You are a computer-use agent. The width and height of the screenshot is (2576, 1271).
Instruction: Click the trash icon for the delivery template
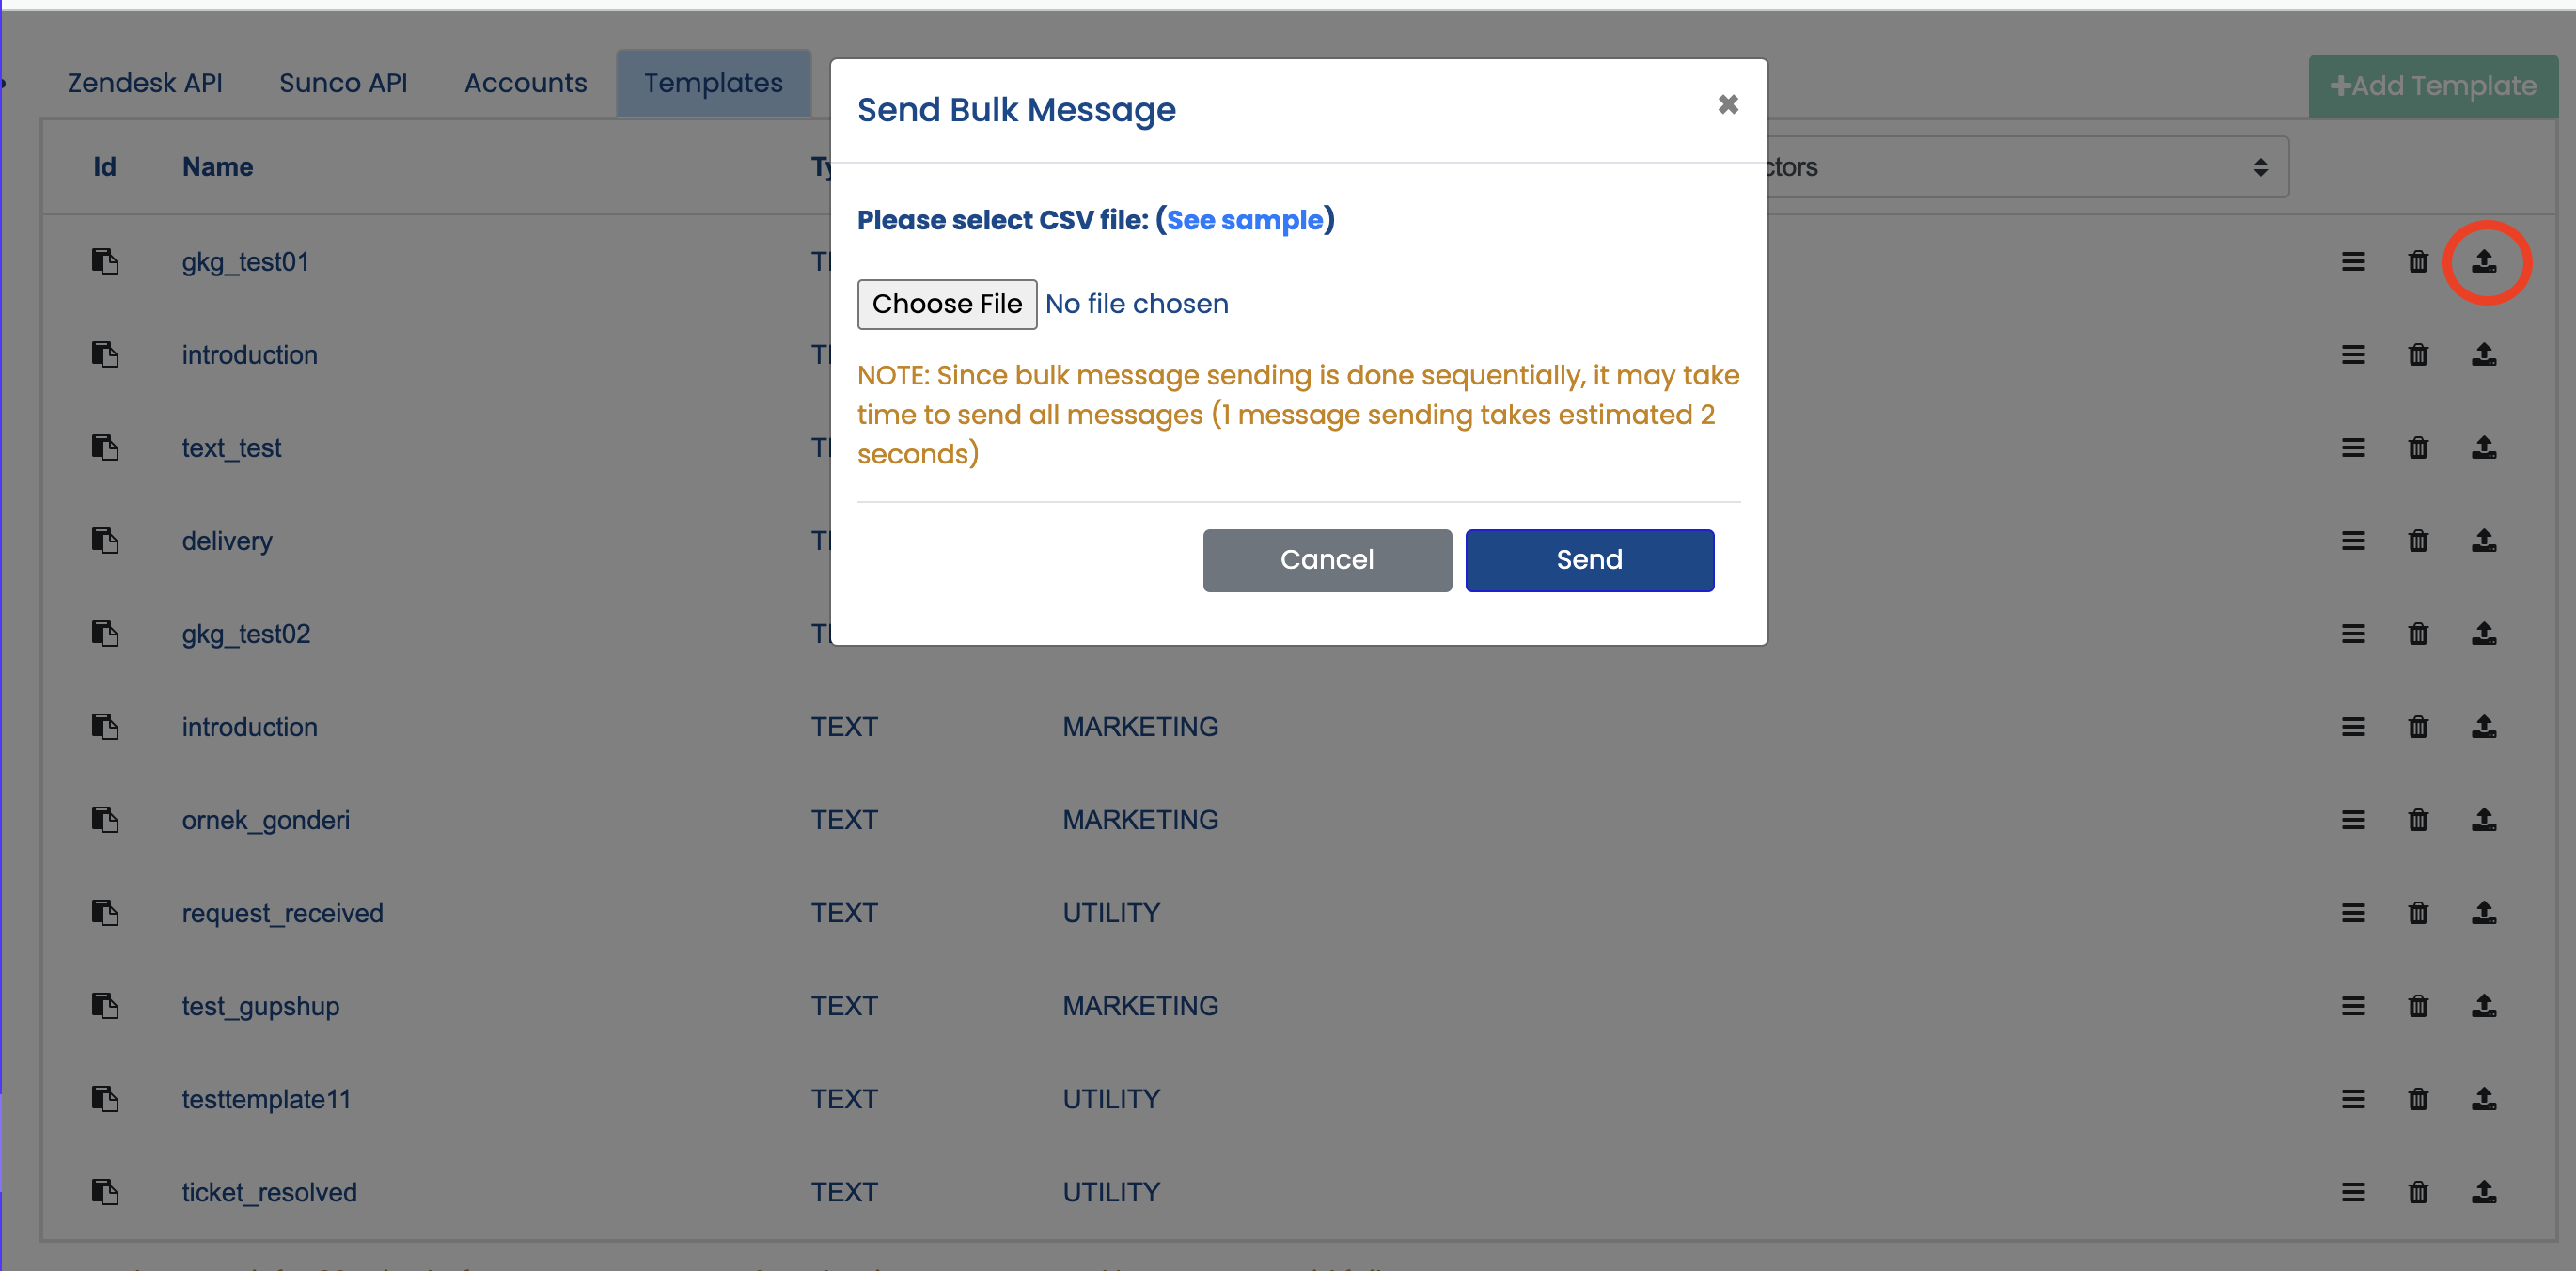click(x=2418, y=541)
